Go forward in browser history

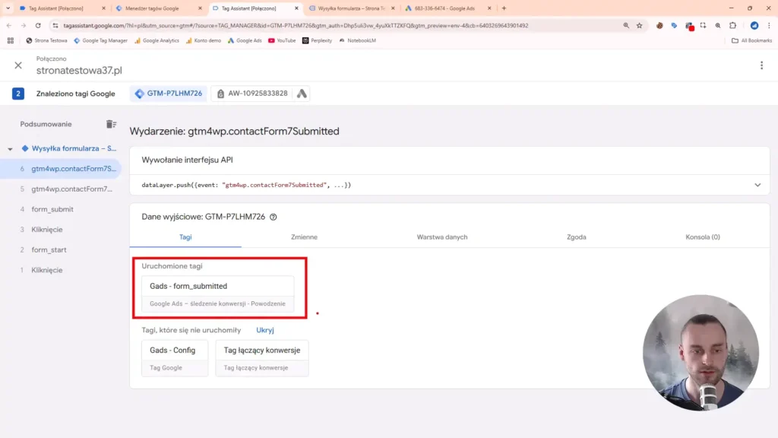24,25
